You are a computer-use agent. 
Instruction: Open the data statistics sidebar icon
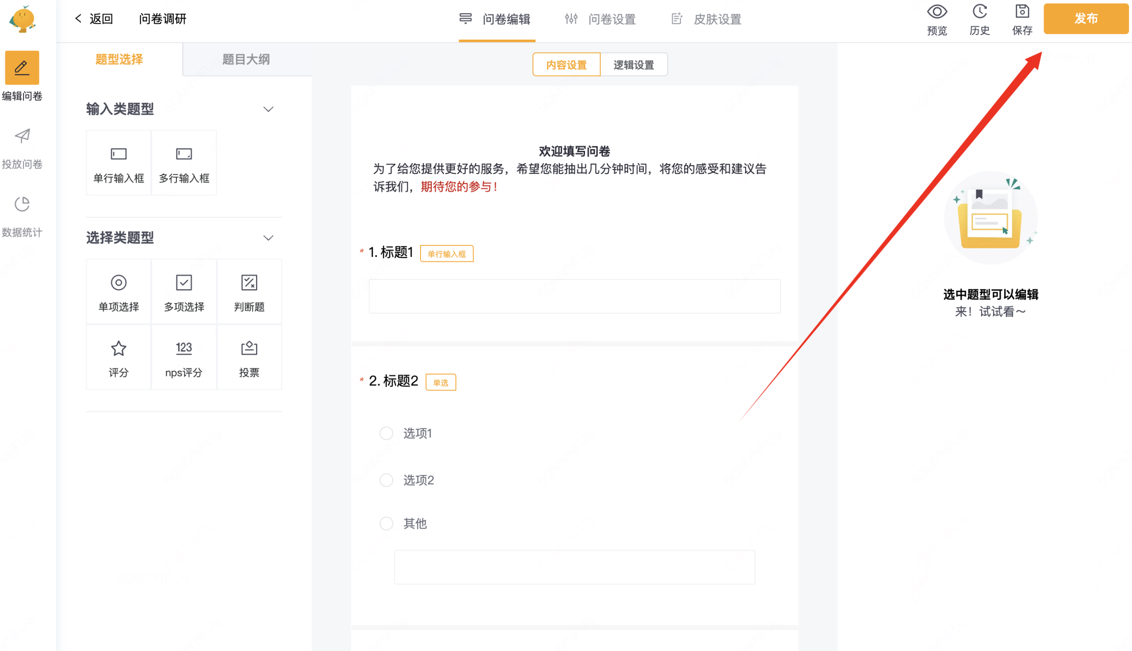(22, 205)
